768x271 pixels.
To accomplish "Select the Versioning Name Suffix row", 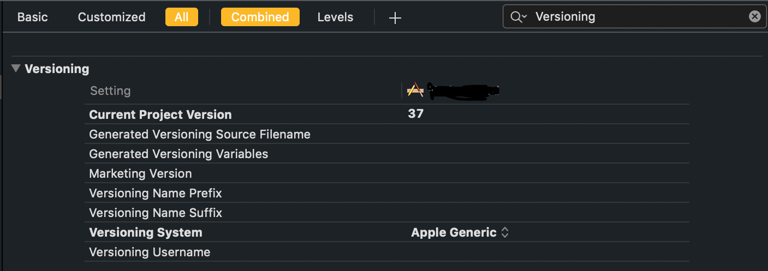I will [156, 213].
